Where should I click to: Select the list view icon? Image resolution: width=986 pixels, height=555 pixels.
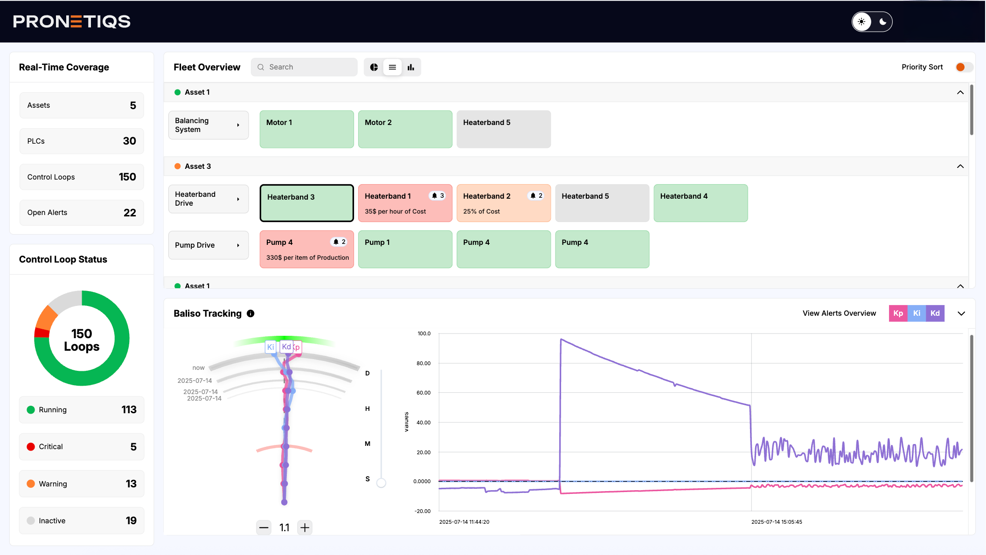(x=392, y=67)
